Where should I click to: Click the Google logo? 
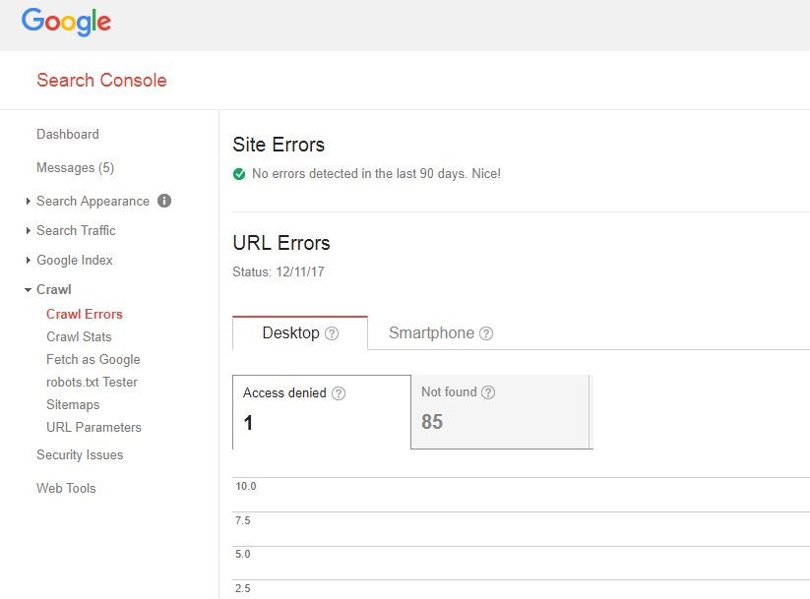[66, 22]
